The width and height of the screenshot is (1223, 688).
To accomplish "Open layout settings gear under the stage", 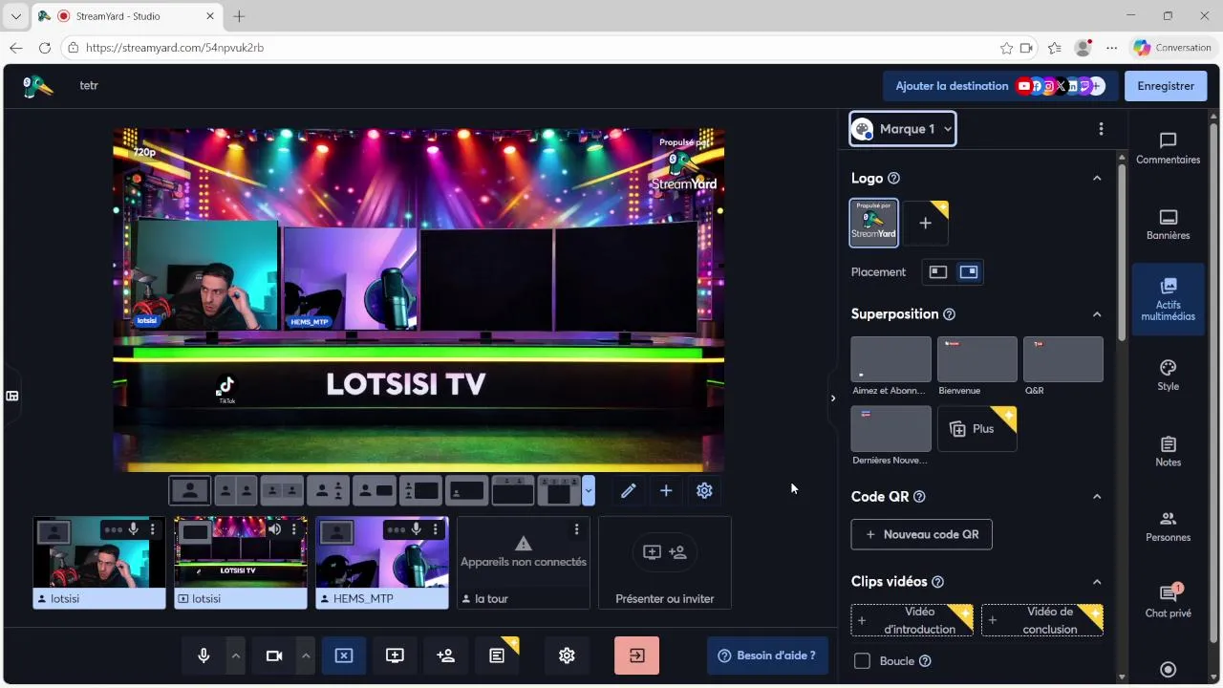I will (704, 490).
